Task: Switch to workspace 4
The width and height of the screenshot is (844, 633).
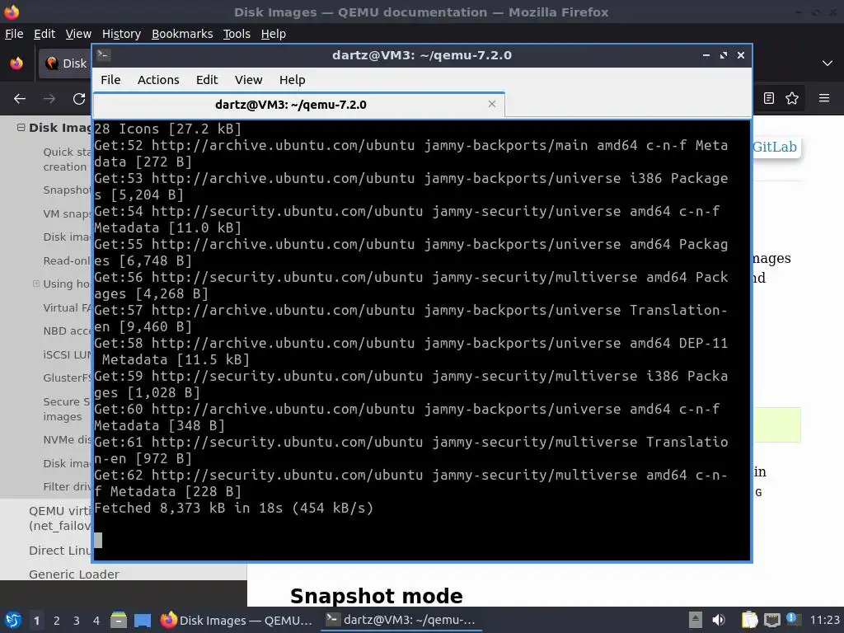Action: coord(96,621)
